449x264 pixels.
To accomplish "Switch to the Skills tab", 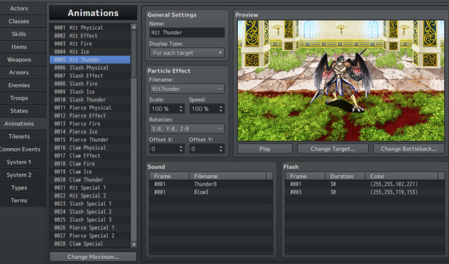I will pyautogui.click(x=19, y=34).
